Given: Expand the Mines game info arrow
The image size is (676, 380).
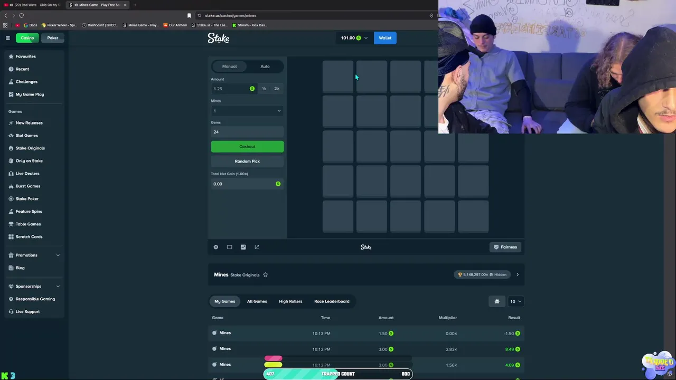Looking at the screenshot, I should (517, 274).
